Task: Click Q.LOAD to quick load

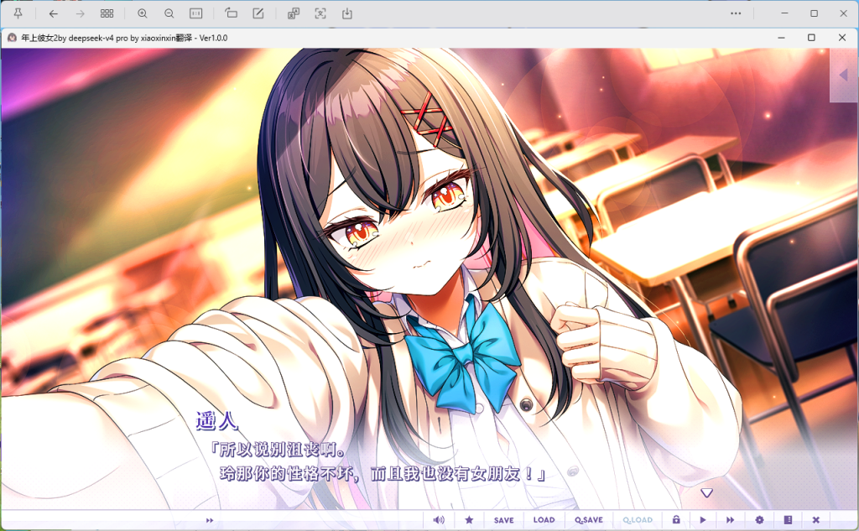Action: click(x=638, y=520)
